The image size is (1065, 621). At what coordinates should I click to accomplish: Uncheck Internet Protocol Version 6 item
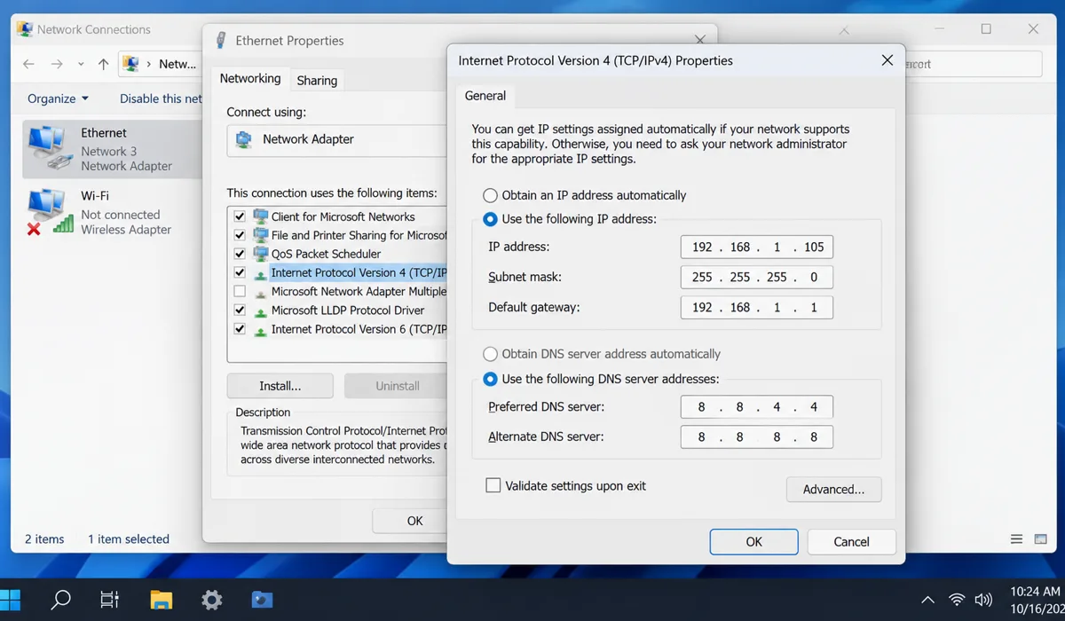pyautogui.click(x=240, y=329)
